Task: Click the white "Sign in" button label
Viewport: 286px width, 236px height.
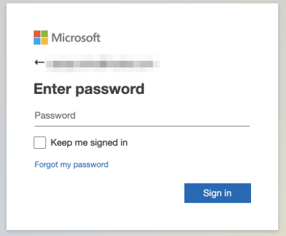Action: 217,193
